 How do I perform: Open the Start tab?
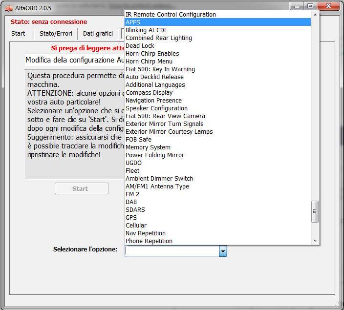[x=18, y=34]
